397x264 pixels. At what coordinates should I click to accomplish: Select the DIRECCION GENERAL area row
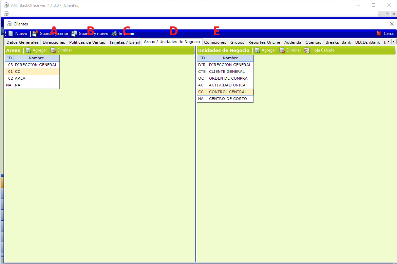point(36,65)
